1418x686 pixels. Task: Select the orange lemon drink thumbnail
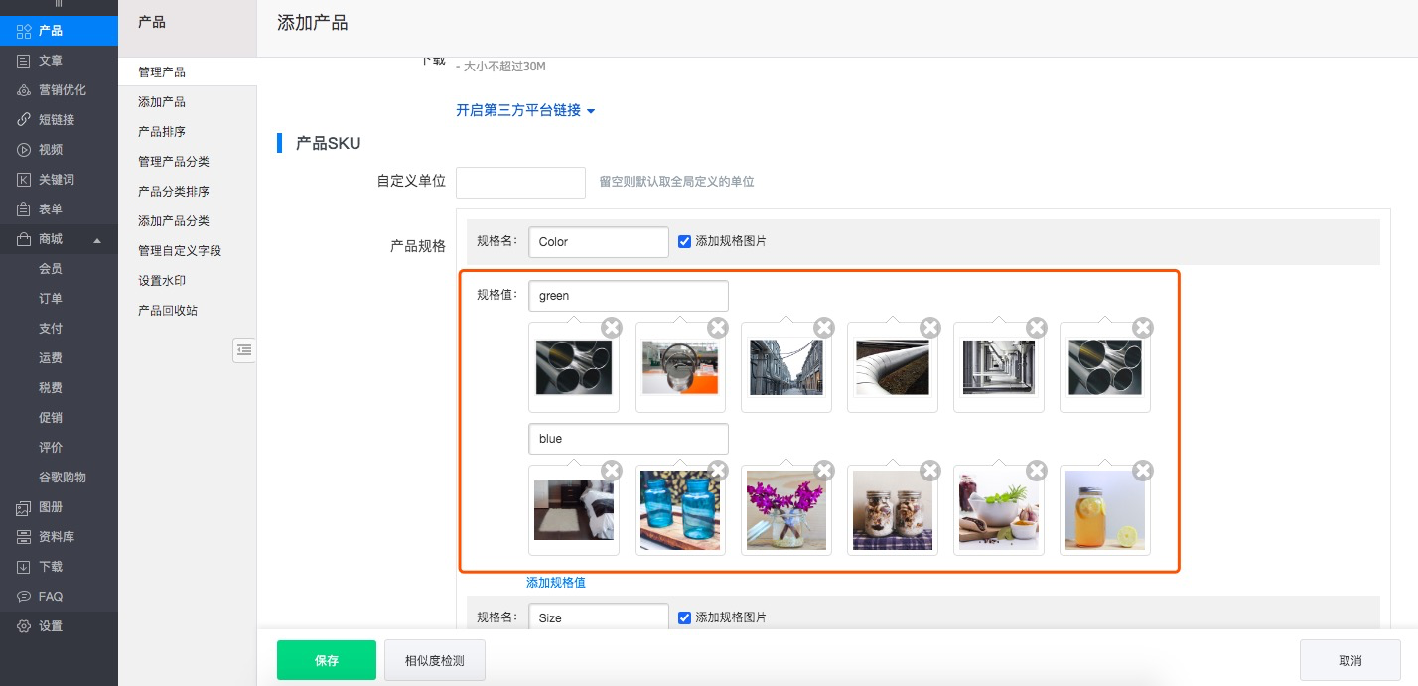[x=1104, y=510]
